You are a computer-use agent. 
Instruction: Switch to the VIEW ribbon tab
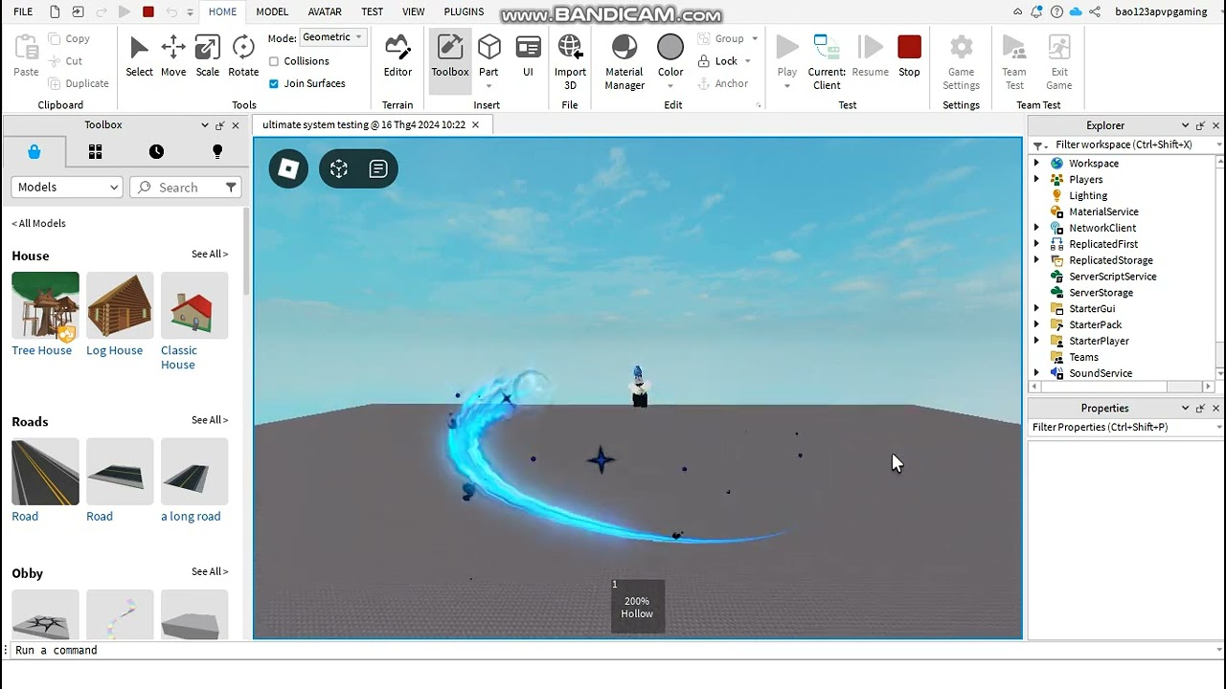[413, 11]
